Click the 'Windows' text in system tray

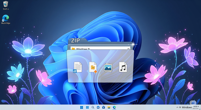187,107
